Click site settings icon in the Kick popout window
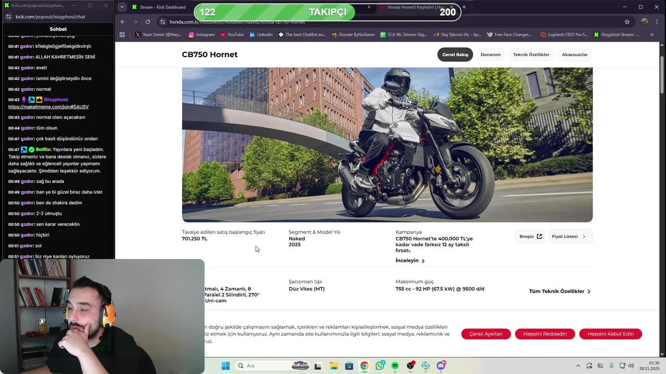Screen dimensions: 666x374 tap(8, 17)
